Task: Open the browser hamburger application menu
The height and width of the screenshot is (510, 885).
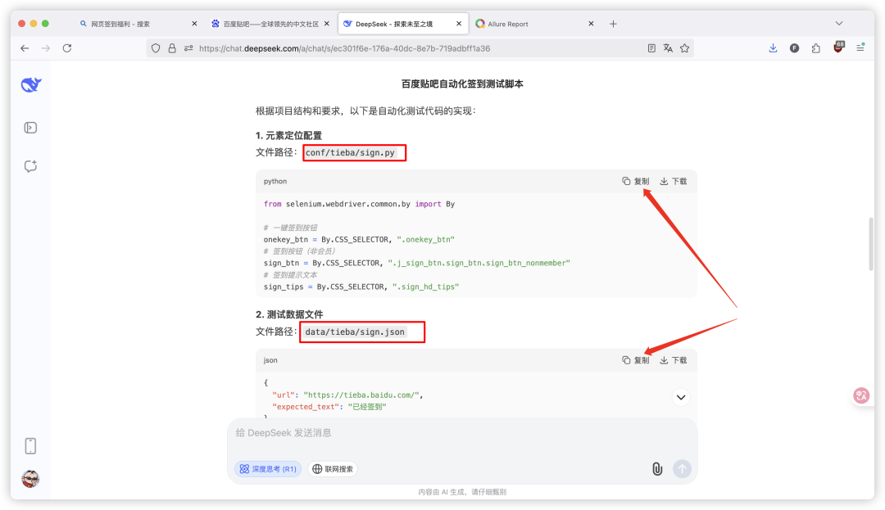Action: (x=860, y=48)
